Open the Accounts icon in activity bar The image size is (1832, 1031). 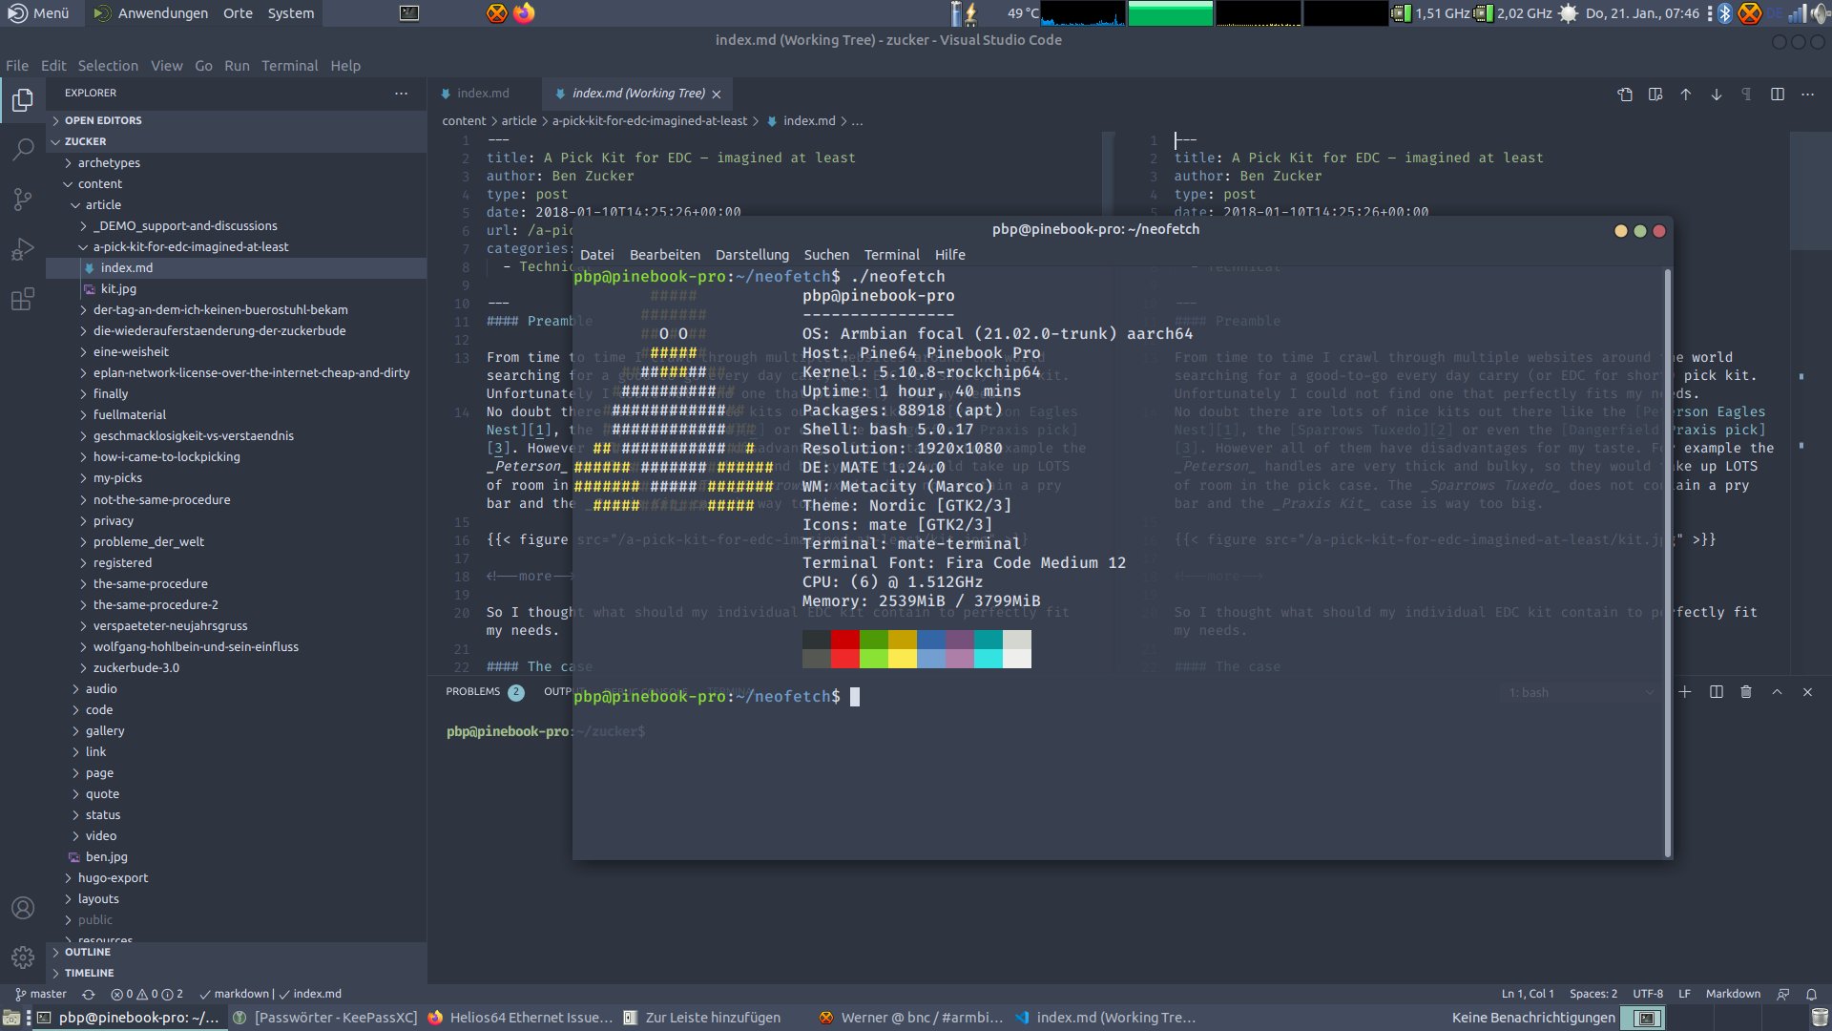point(23,908)
